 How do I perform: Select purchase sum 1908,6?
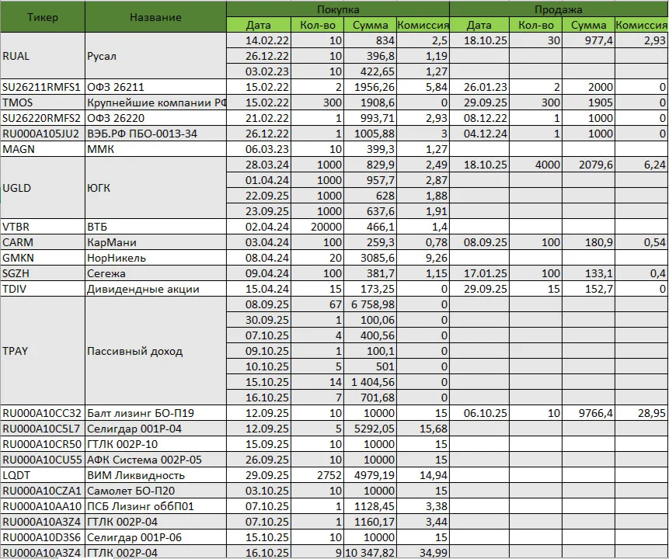(370, 102)
